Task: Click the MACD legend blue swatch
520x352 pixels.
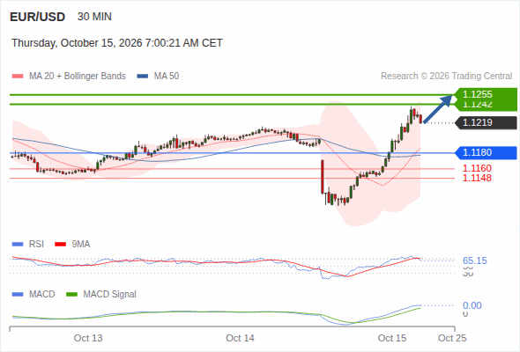Action: click(18, 295)
